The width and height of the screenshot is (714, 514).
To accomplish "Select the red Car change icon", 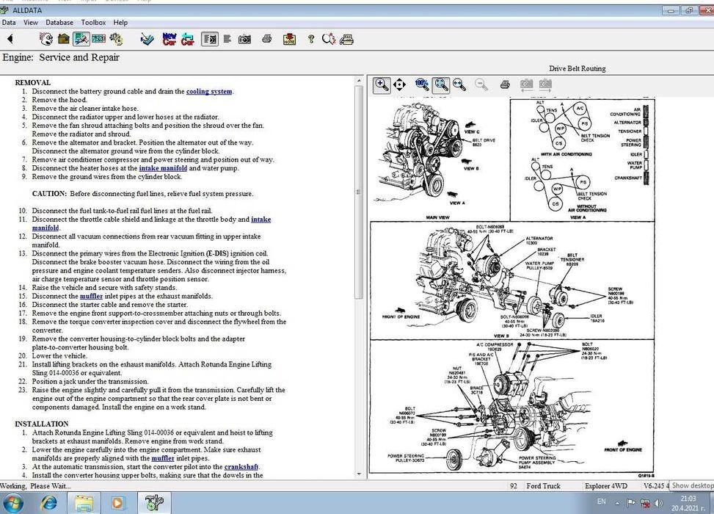I will (188, 39).
